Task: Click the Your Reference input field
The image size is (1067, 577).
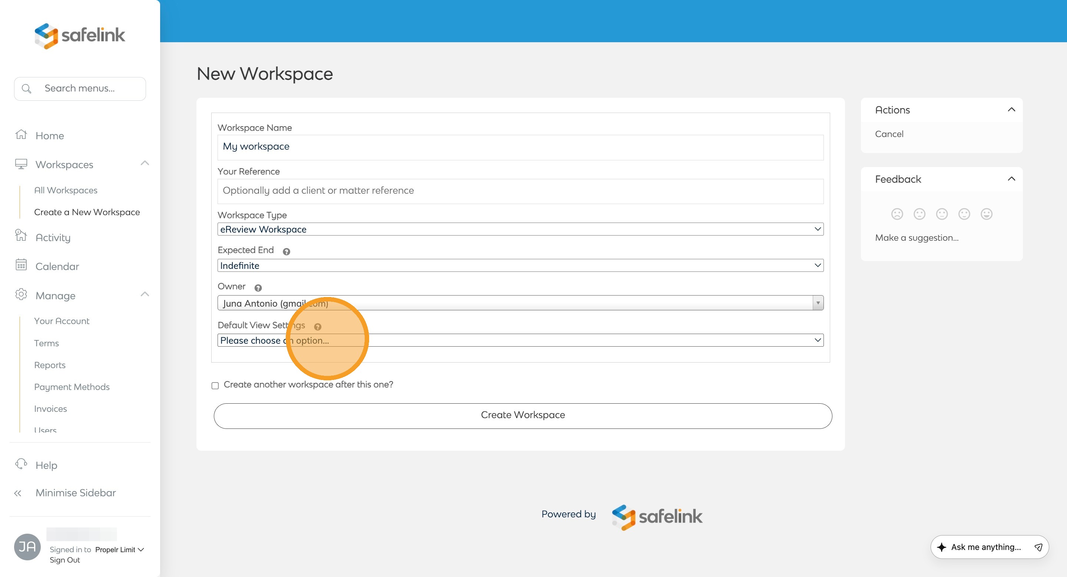Action: (x=520, y=191)
